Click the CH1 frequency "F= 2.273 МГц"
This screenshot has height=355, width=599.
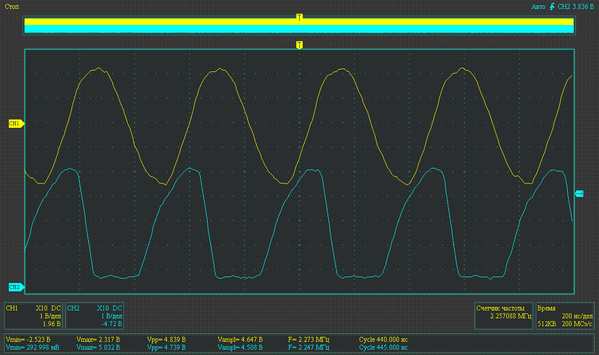309,339
